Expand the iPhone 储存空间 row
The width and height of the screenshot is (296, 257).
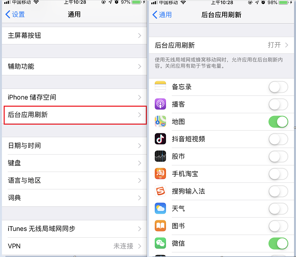click(74, 97)
